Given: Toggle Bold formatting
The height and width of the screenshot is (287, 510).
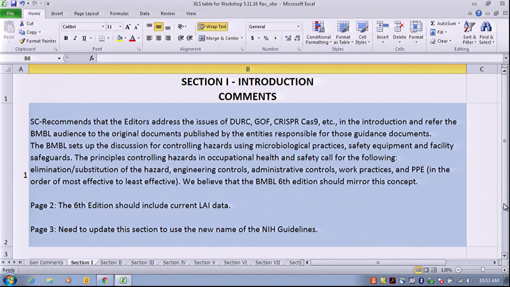Looking at the screenshot, I should click(66, 38).
